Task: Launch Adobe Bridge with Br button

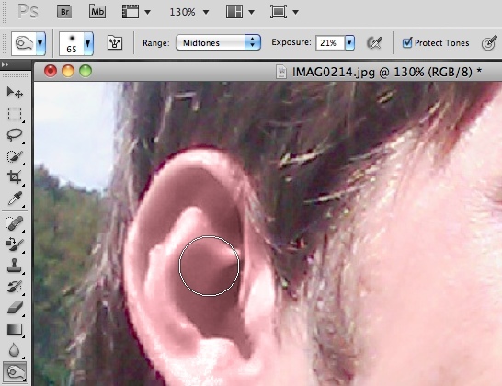Action: point(64,12)
